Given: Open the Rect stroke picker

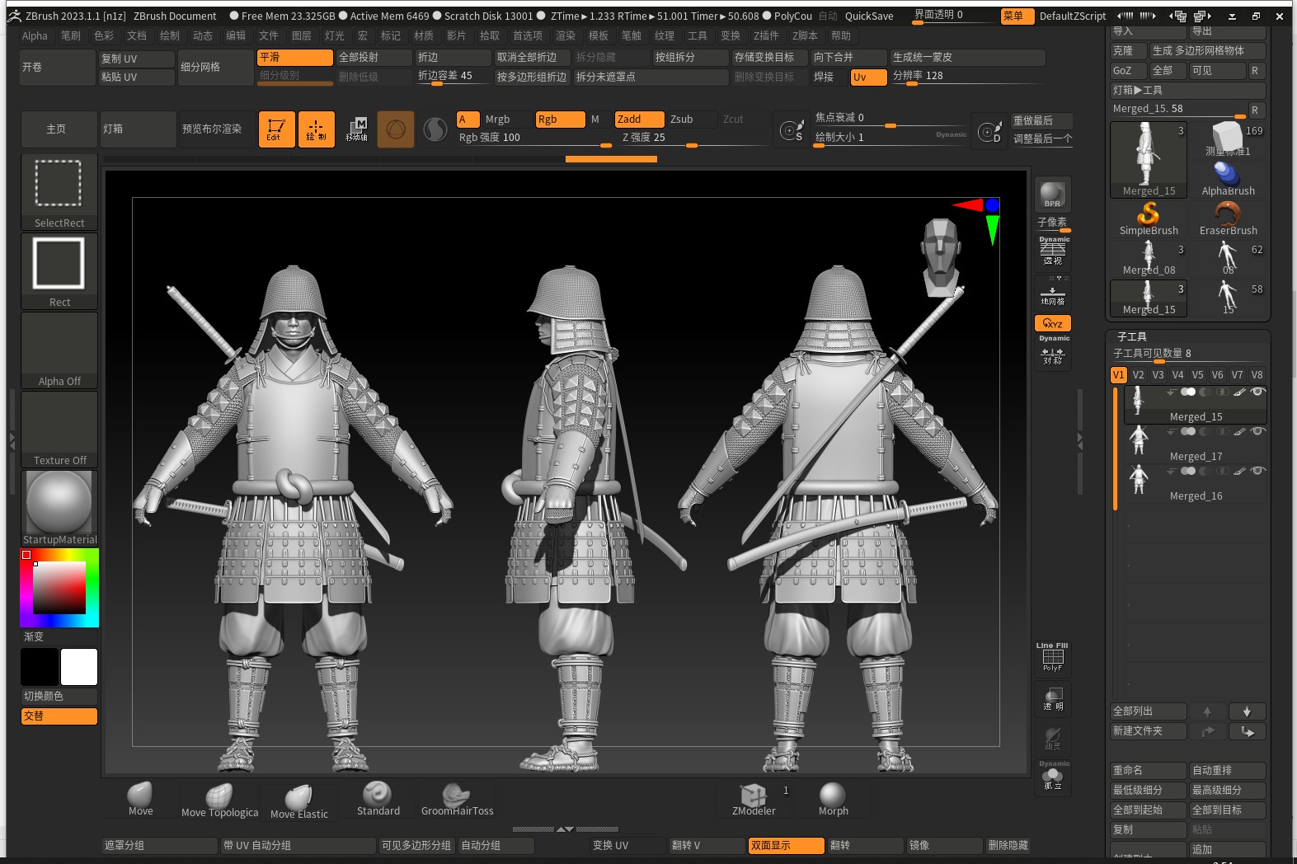Looking at the screenshot, I should (59, 271).
